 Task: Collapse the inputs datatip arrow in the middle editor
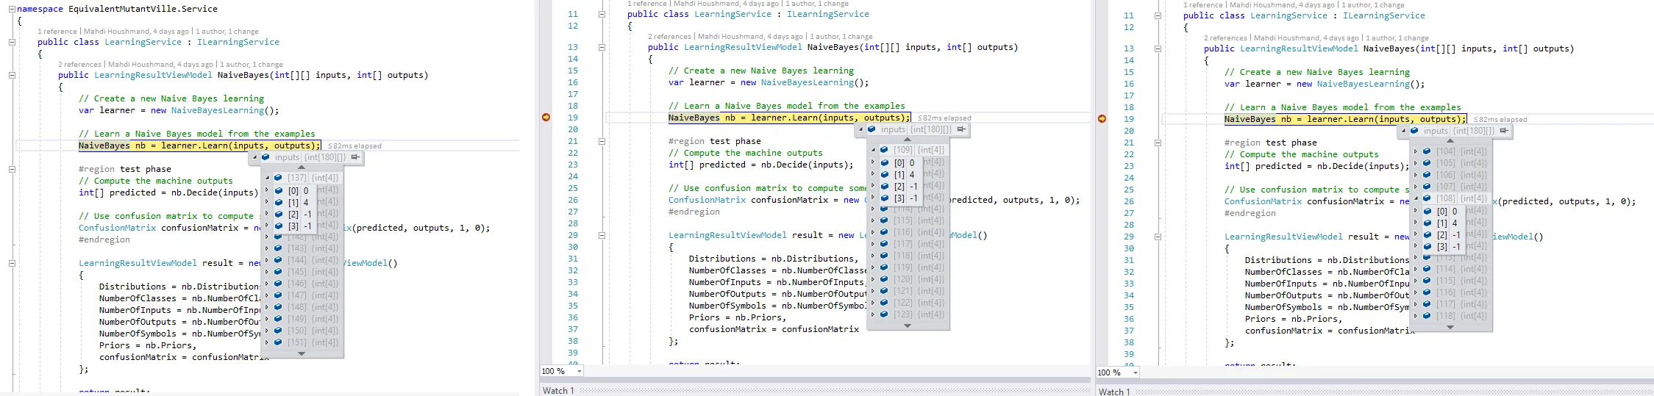[x=861, y=129]
